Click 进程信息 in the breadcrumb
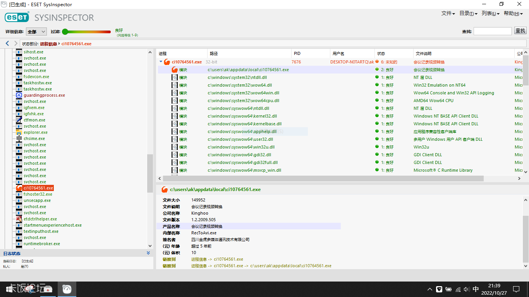This screenshot has height=297, width=529. [x=48, y=44]
